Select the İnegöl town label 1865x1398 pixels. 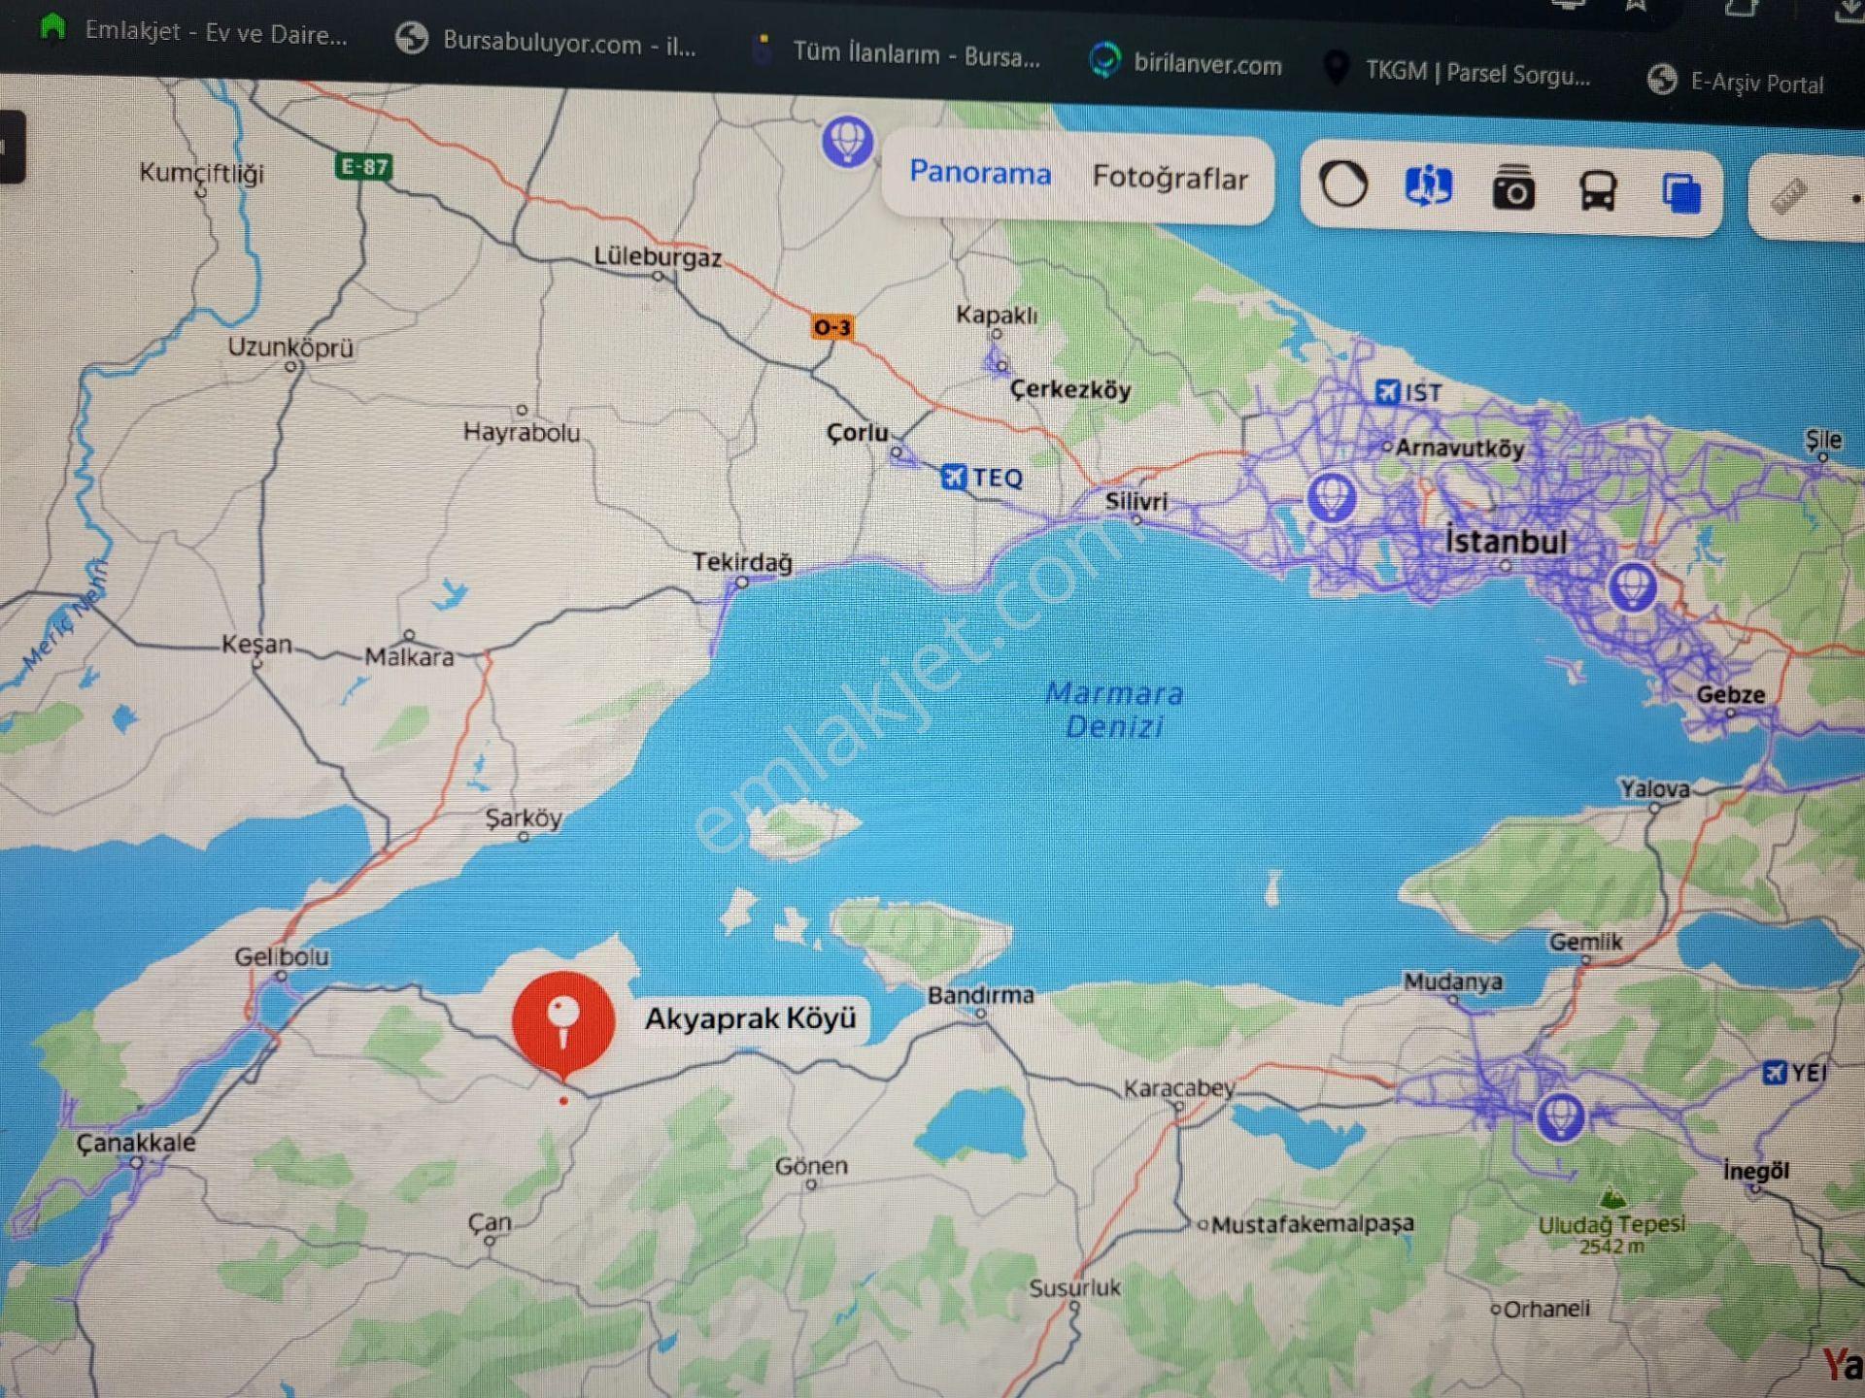click(x=1756, y=1171)
